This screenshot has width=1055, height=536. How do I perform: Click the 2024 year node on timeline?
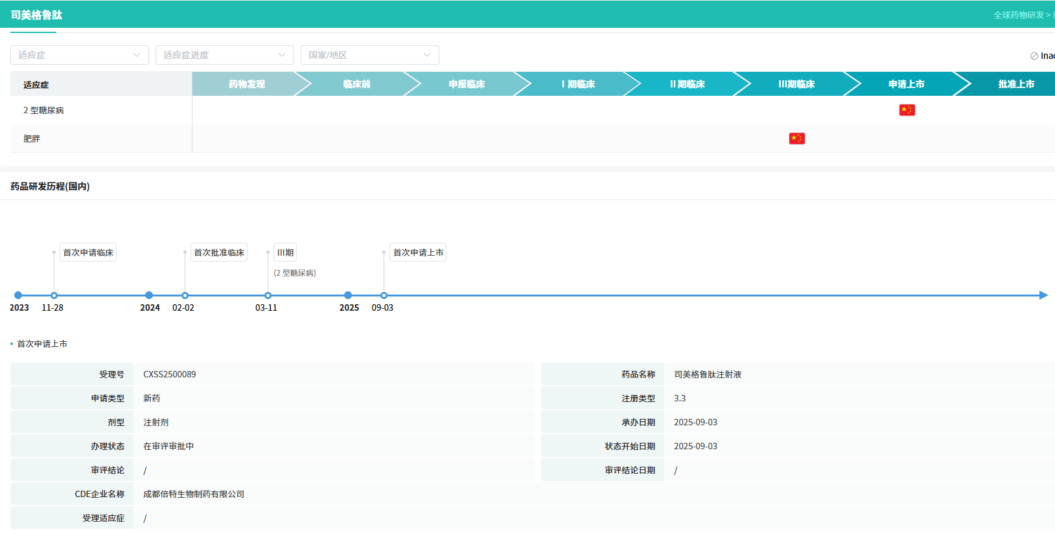coord(149,295)
